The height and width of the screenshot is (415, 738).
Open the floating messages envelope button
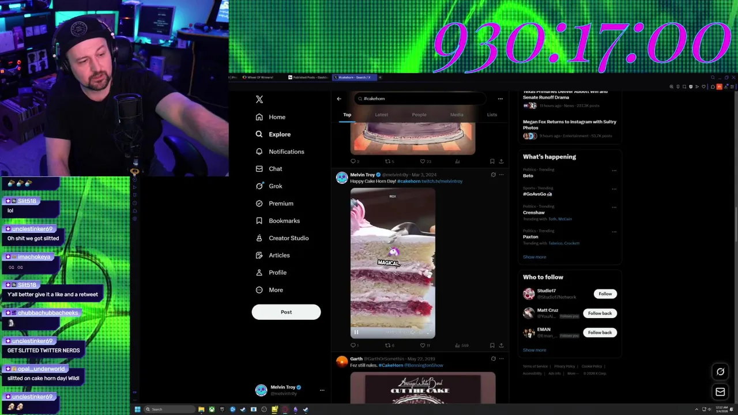720,392
